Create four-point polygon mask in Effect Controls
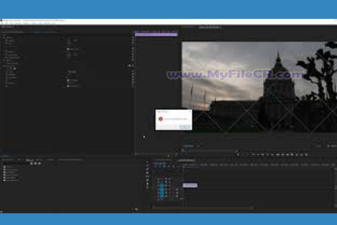337x225 pixels. click(x=11, y=69)
